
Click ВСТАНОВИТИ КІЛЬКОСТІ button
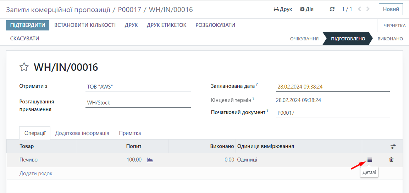point(85,25)
